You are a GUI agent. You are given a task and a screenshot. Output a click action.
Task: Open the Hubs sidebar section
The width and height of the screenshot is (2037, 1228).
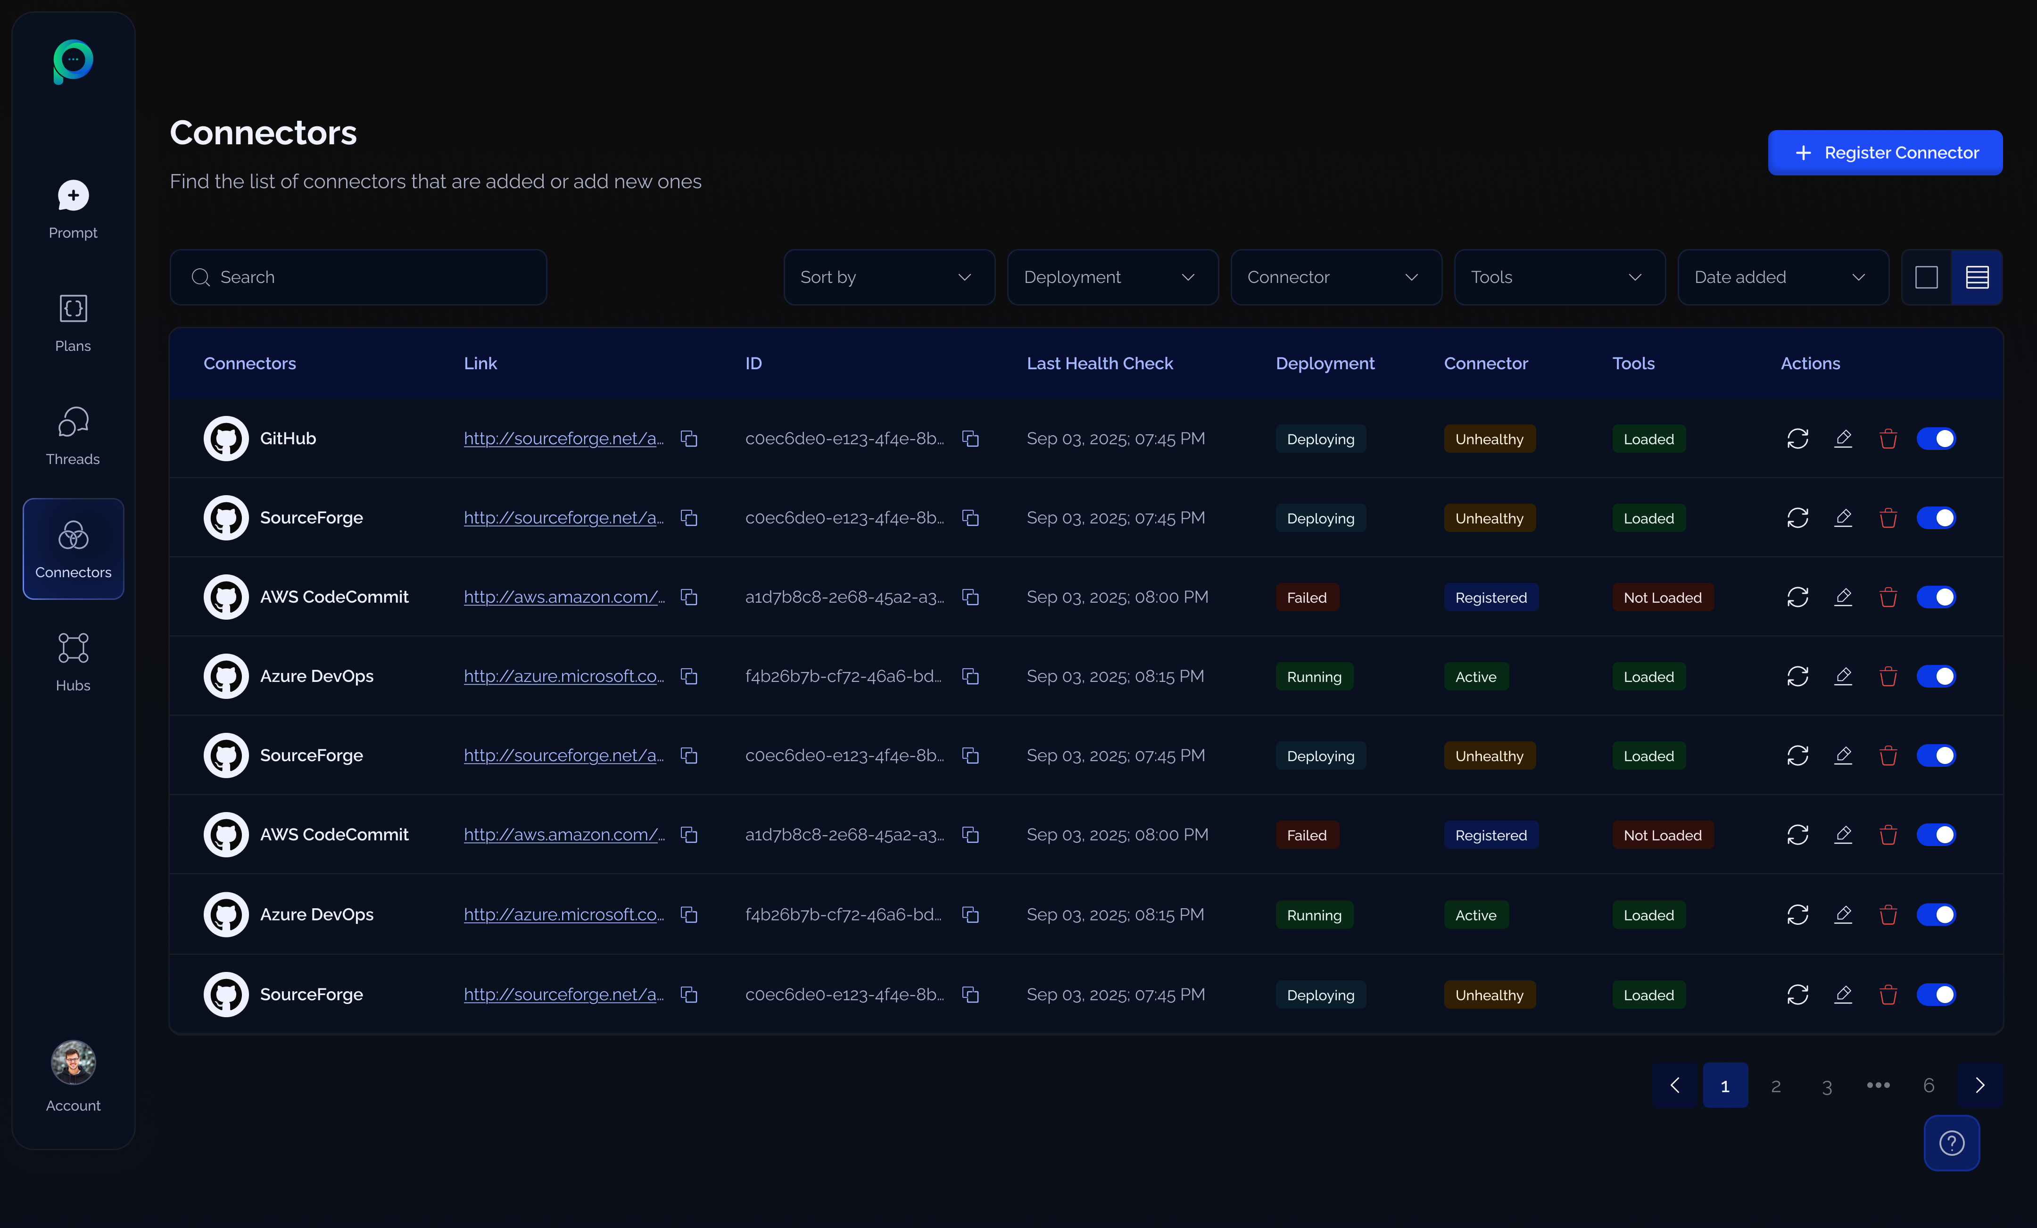(73, 662)
